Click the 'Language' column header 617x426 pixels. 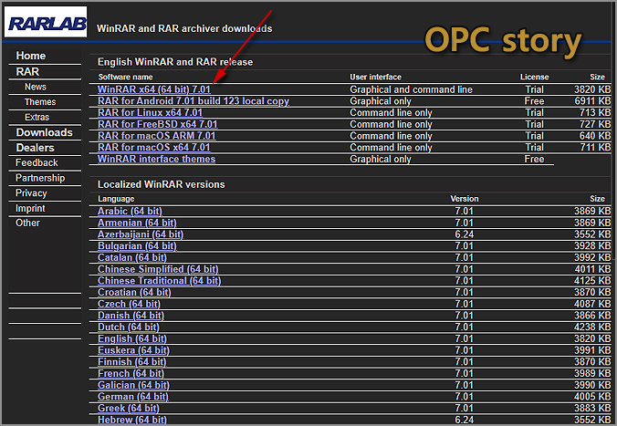point(116,199)
